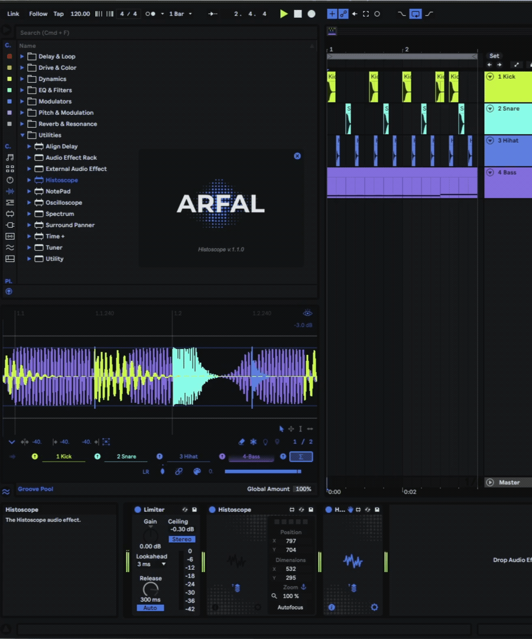Click the chain link icon in Histoscope
532x639 pixels.
coord(179,472)
